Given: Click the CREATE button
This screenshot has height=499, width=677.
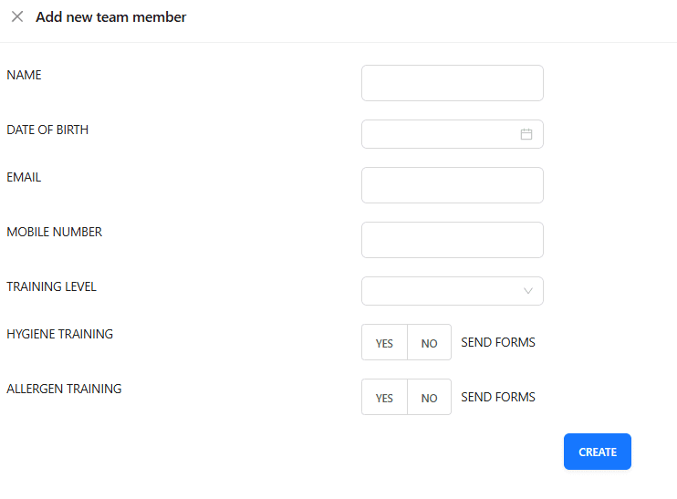Looking at the screenshot, I should tap(597, 452).
